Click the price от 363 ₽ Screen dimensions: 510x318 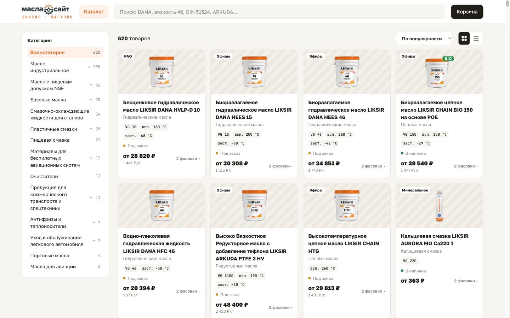point(413,281)
